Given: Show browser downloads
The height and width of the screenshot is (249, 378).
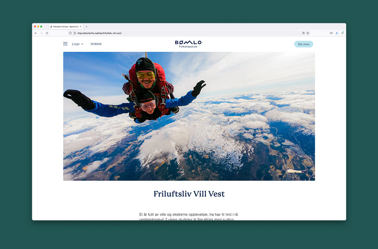Looking at the screenshot, I should pos(337,33).
